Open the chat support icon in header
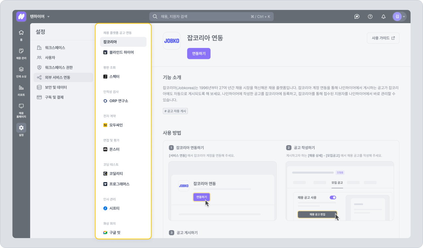423x248 pixels. [357, 17]
